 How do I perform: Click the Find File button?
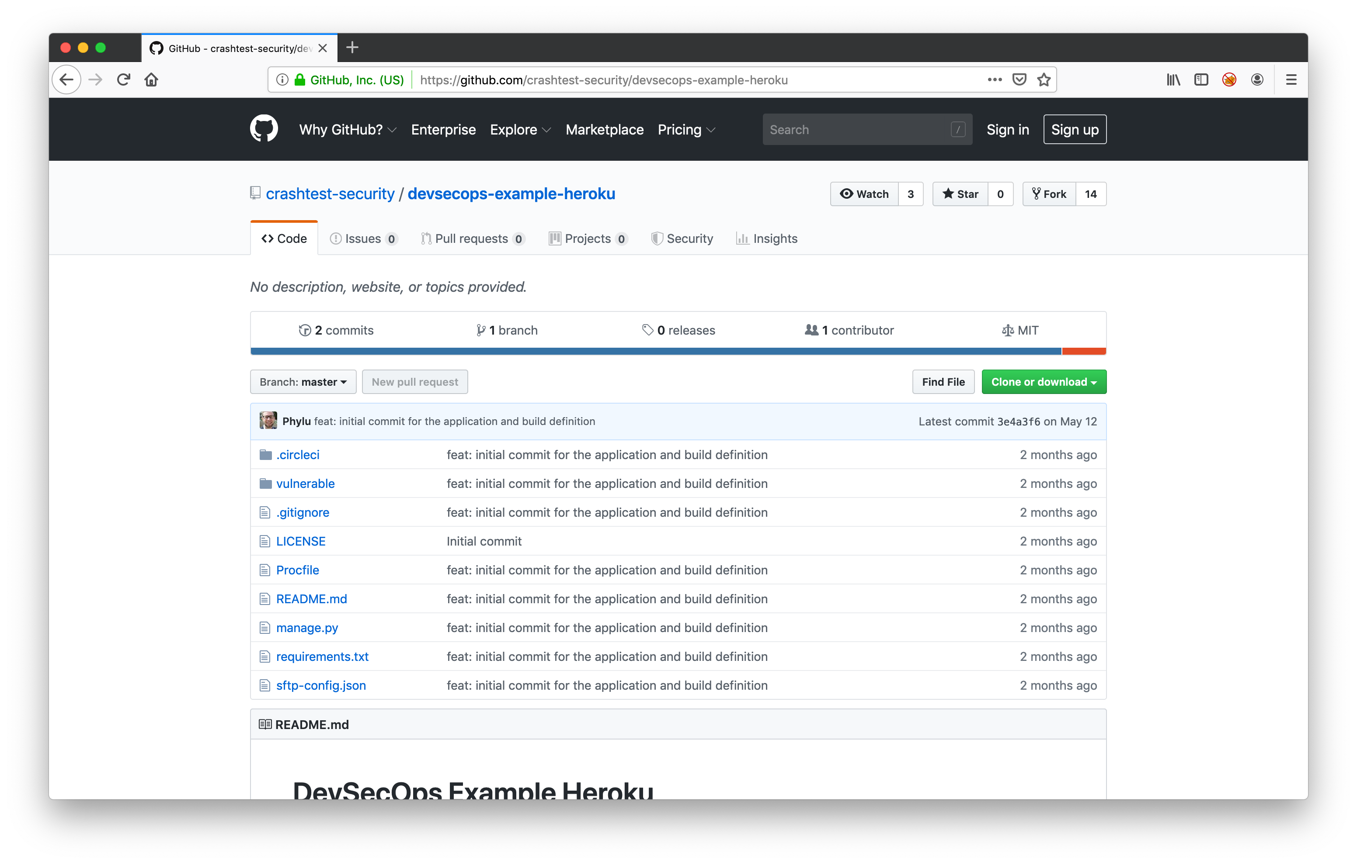click(x=943, y=382)
